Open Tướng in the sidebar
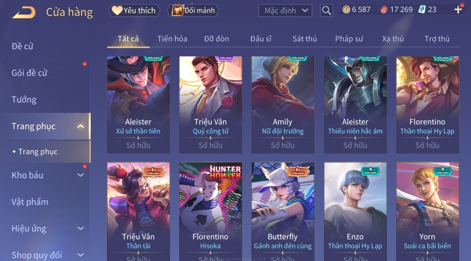The width and height of the screenshot is (471, 261). point(24,100)
